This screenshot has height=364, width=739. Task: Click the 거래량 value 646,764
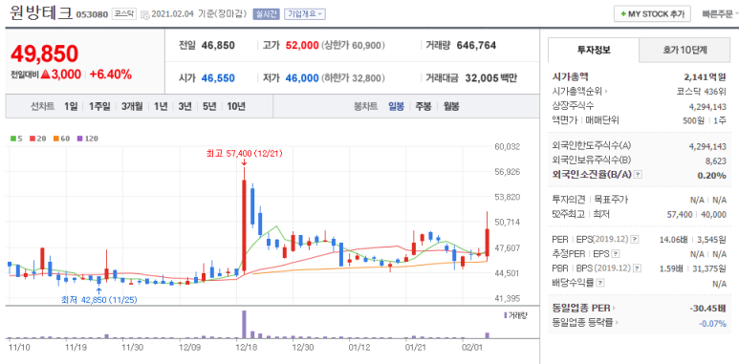[x=476, y=46]
